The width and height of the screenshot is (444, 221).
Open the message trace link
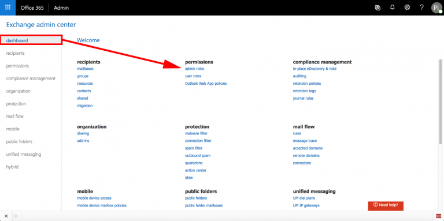305,141
